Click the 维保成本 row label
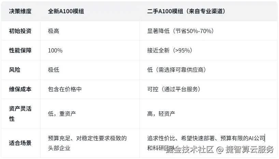 pyautogui.click(x=20, y=89)
